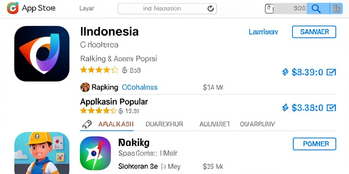Toggle the checkbox next to $3.38:0 price
349x174 pixels.
[x=331, y=108]
